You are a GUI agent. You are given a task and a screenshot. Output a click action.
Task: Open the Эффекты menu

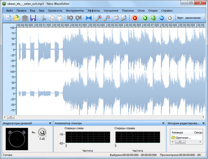point(94,11)
